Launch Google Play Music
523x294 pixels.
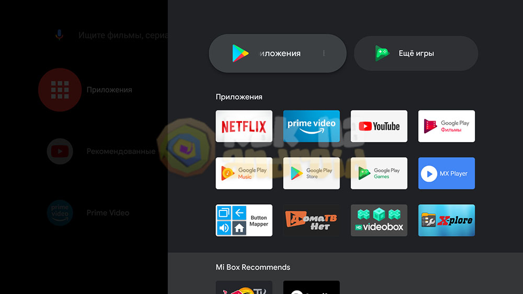(244, 173)
